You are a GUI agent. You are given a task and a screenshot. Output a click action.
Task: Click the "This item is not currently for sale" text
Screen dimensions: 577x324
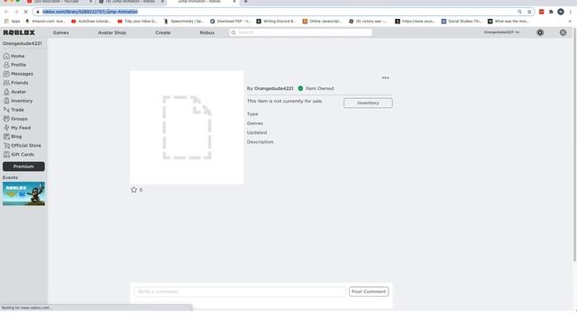(x=285, y=101)
